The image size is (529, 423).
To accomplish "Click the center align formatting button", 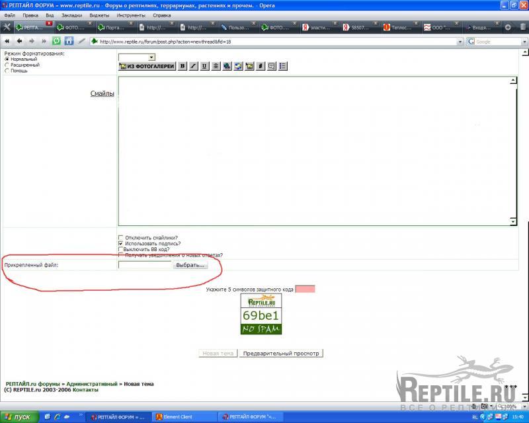I will [x=216, y=66].
